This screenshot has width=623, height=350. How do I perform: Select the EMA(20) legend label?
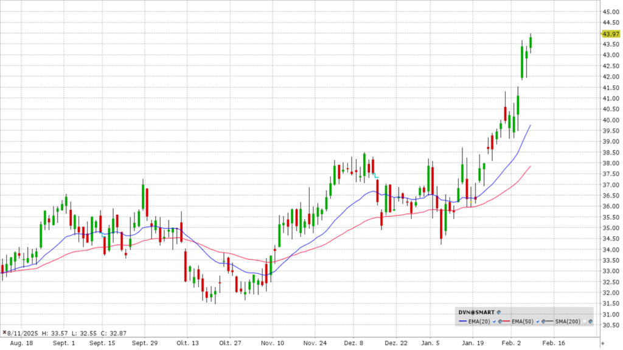click(x=480, y=321)
